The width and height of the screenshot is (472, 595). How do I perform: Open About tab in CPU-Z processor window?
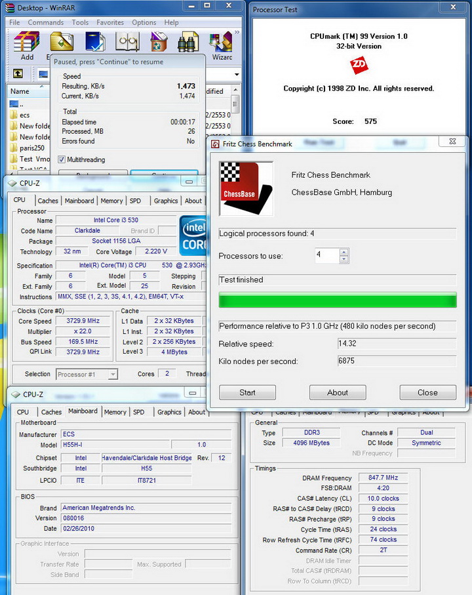pos(193,201)
